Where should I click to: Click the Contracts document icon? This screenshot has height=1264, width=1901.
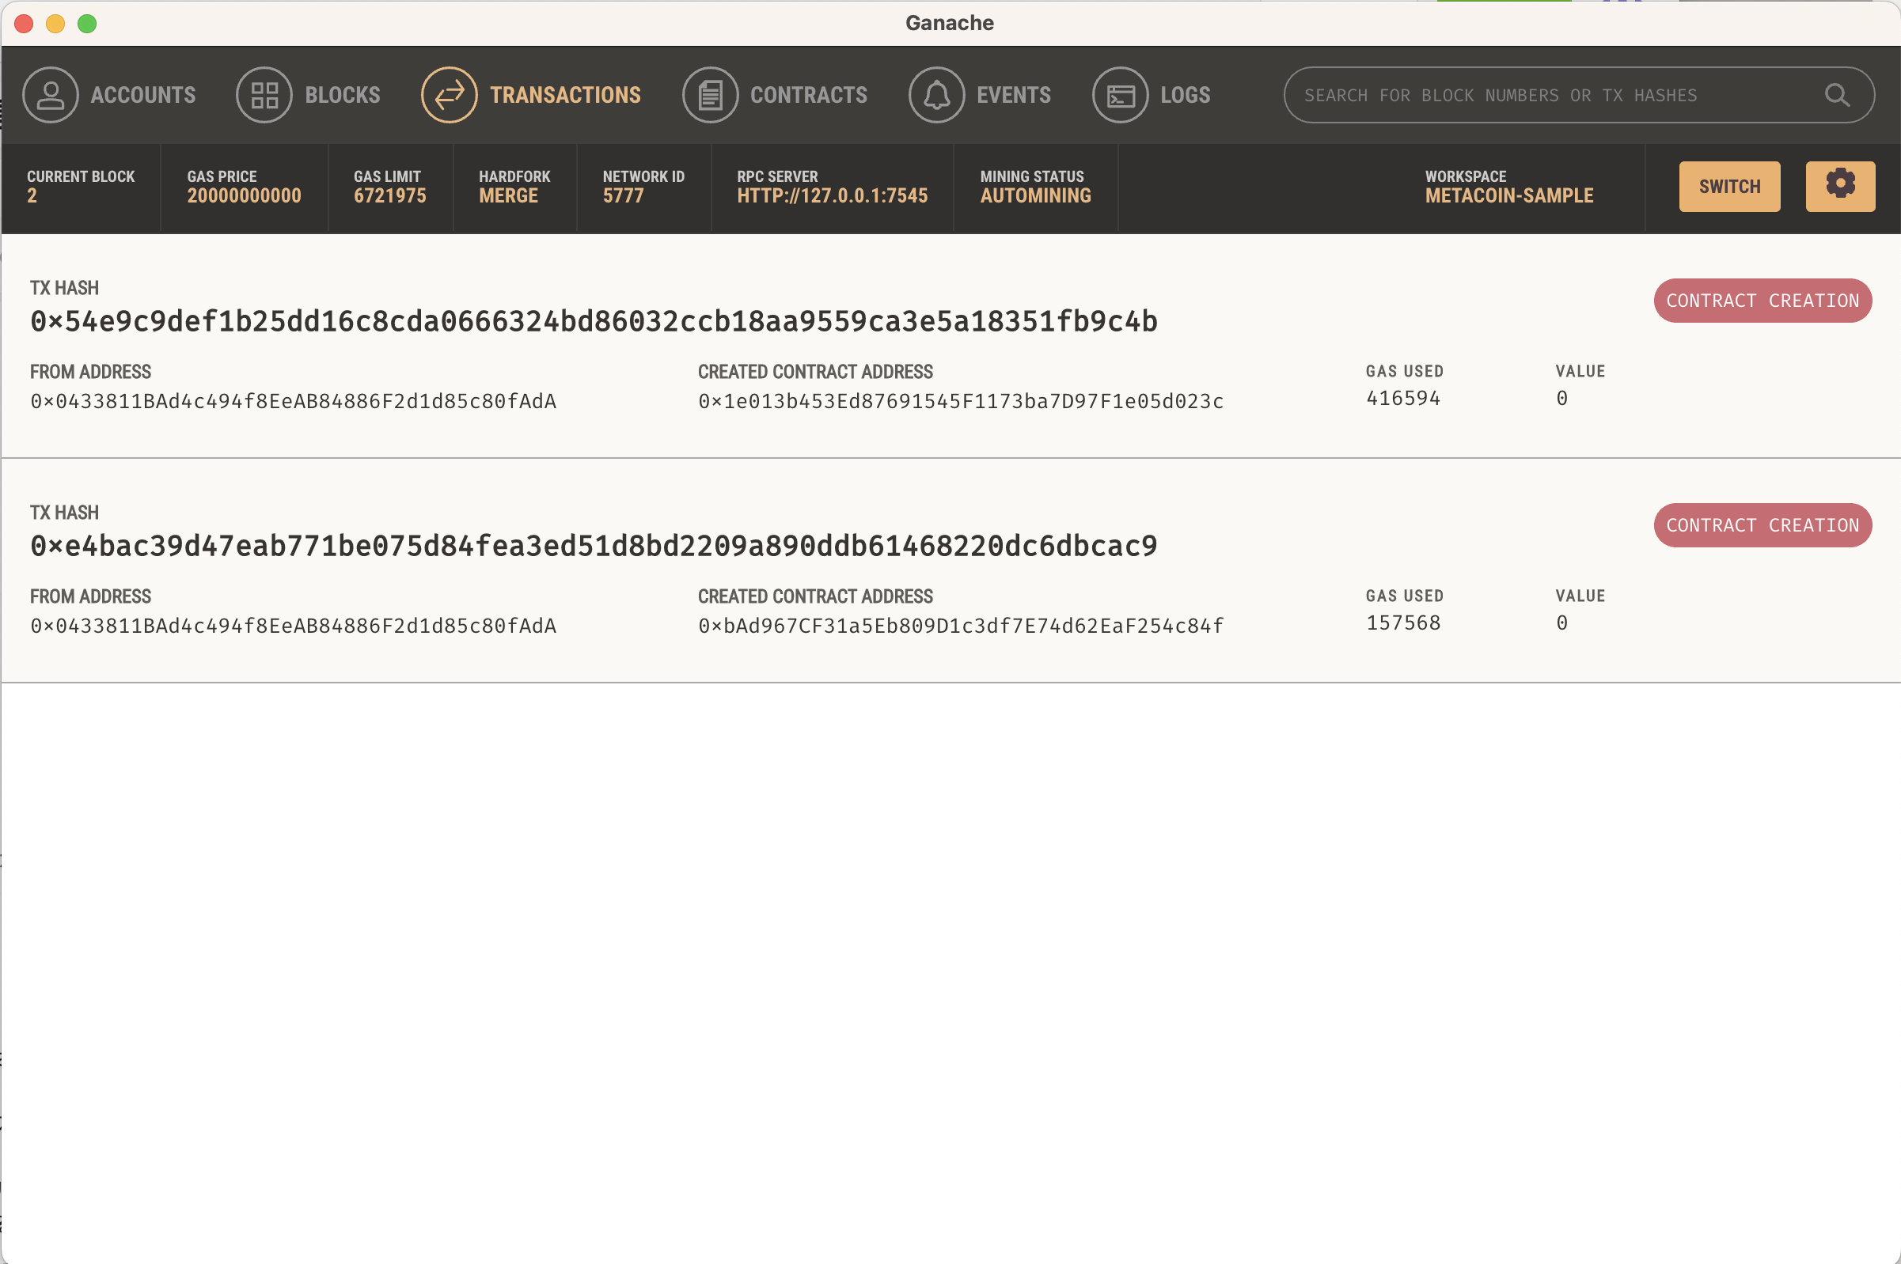tap(710, 95)
